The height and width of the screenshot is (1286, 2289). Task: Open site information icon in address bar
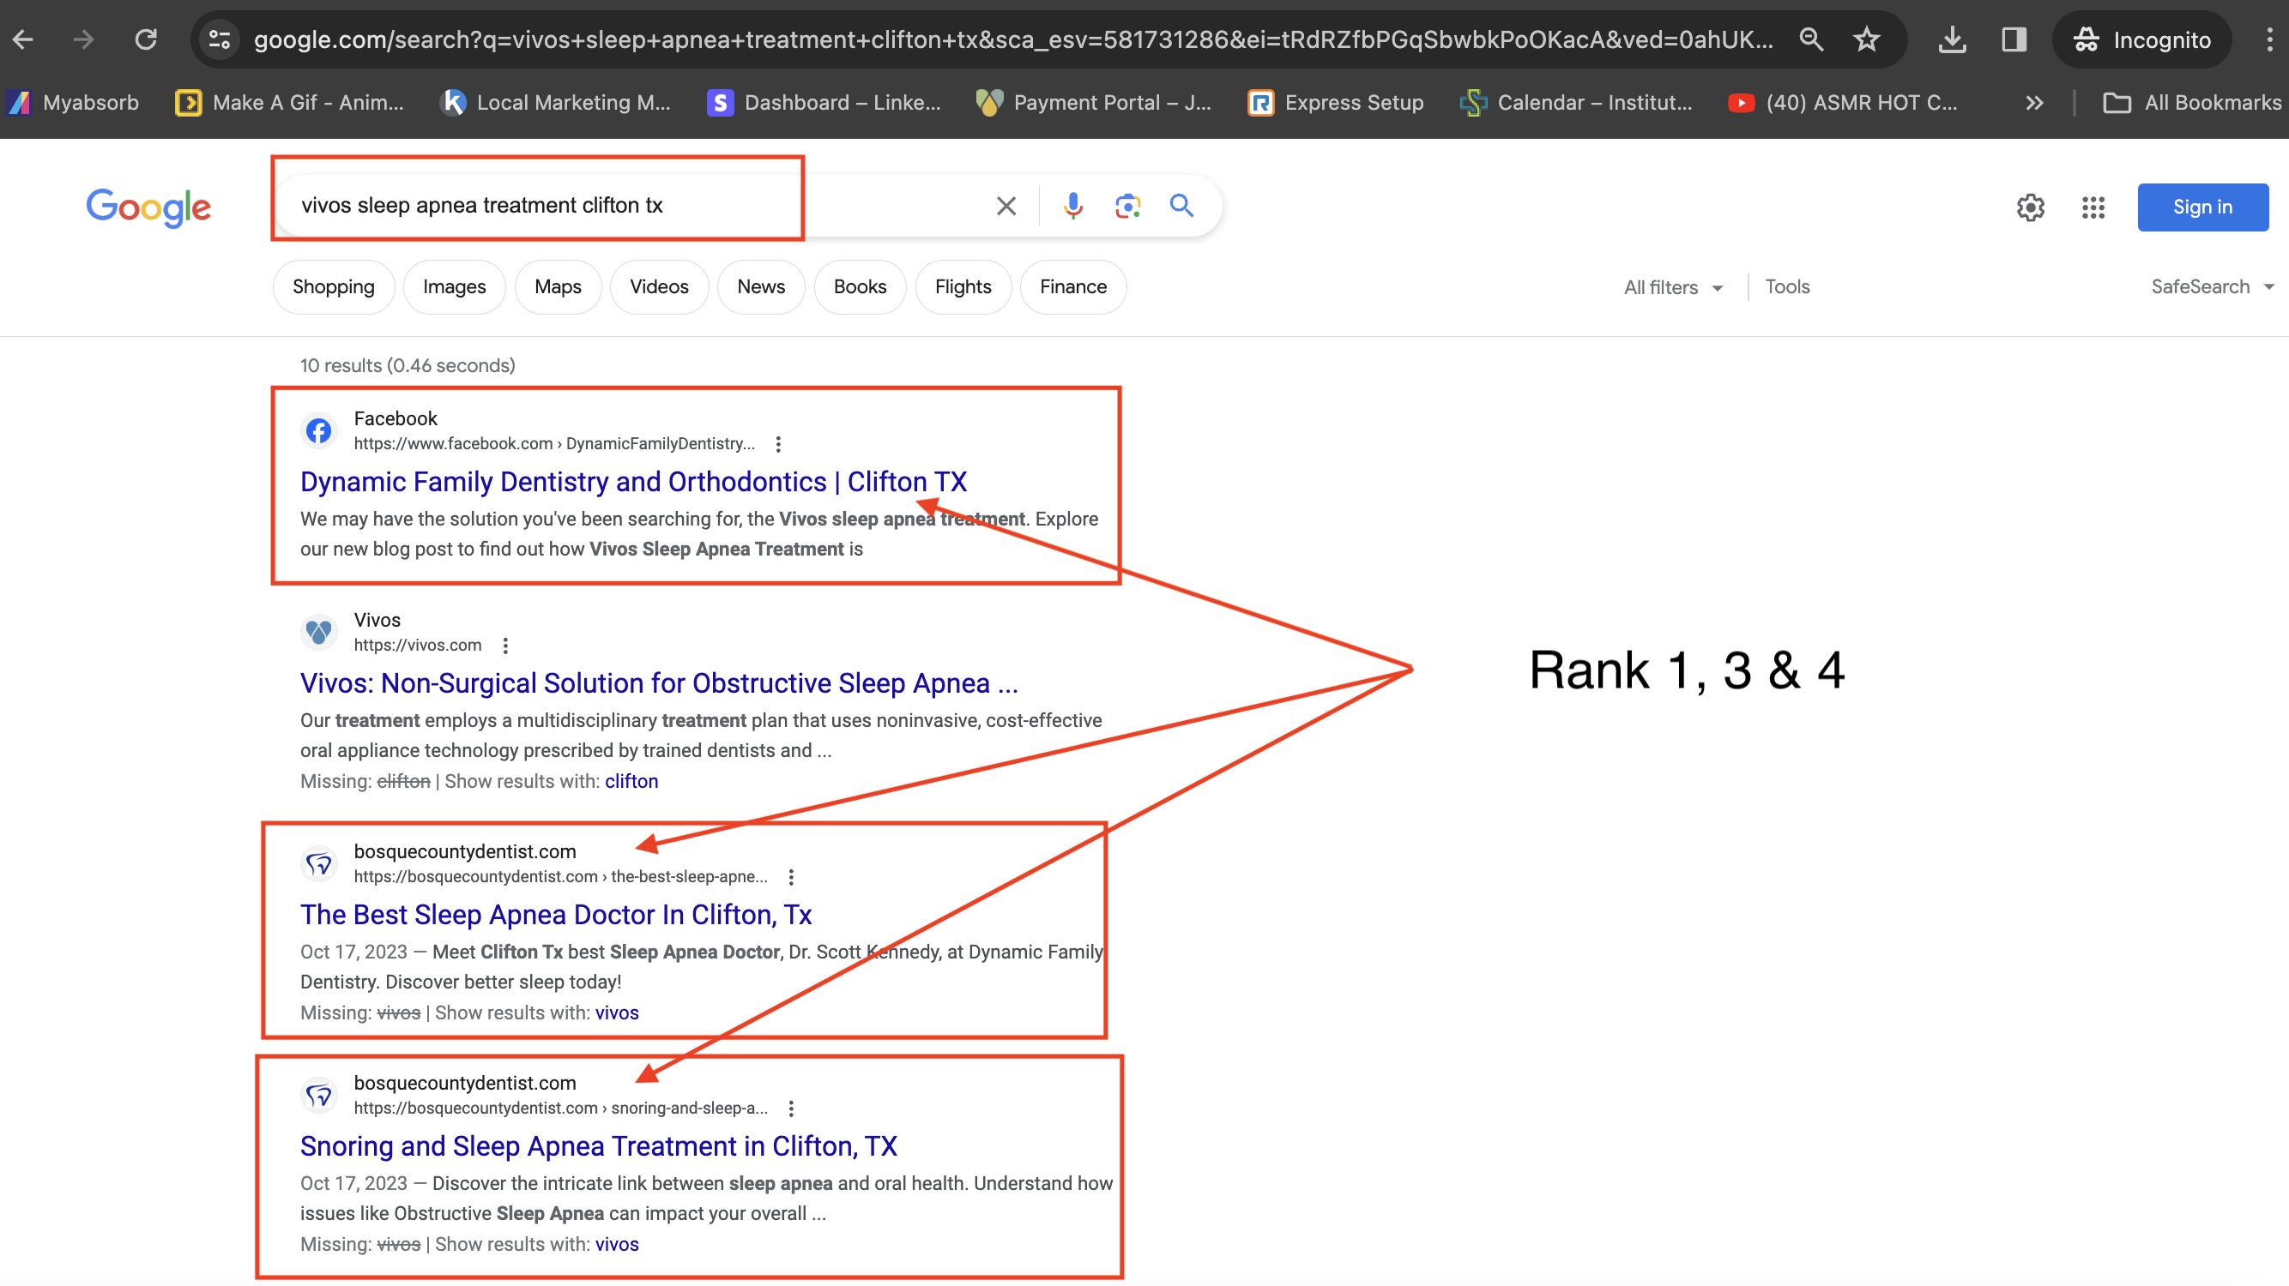(220, 39)
